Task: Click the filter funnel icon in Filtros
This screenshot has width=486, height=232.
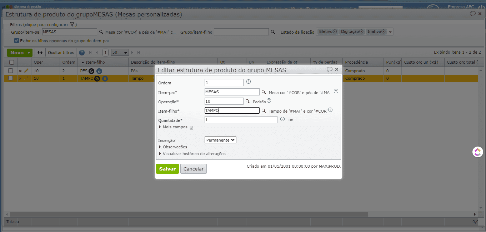Action: click(x=72, y=24)
